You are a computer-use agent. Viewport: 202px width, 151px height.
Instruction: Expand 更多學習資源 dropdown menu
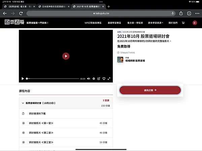[x=156, y=23]
